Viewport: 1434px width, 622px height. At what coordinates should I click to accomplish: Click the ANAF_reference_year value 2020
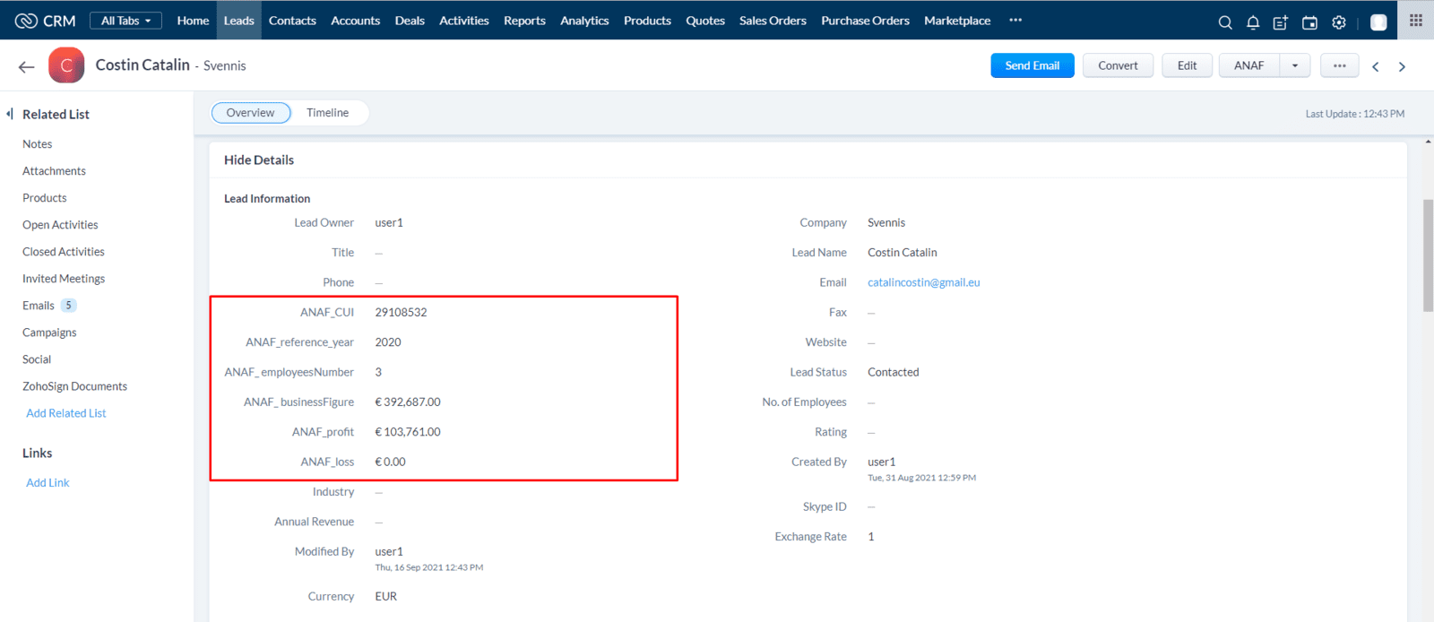point(388,342)
